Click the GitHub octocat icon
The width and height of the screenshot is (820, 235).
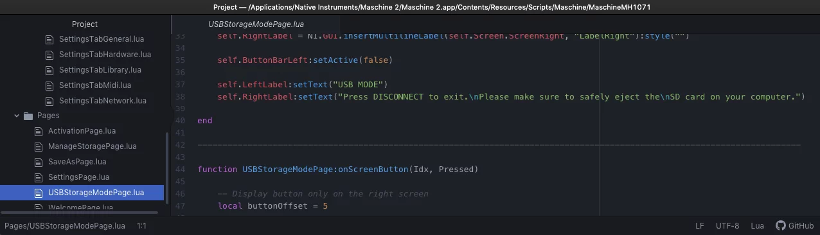point(781,226)
